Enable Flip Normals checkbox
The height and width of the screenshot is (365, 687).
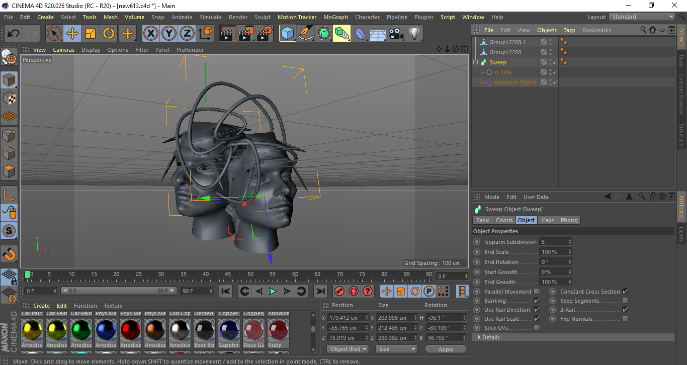click(x=625, y=319)
